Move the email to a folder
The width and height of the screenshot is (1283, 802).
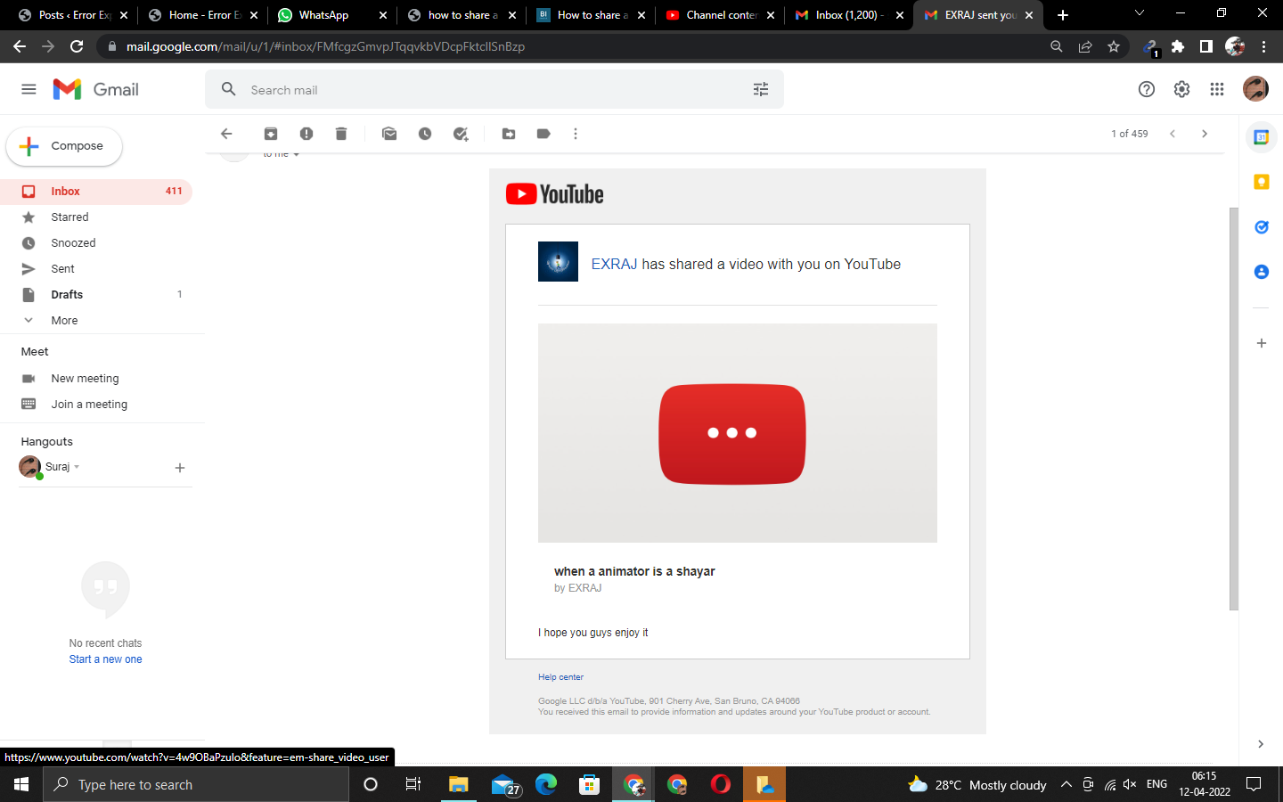coord(508,133)
